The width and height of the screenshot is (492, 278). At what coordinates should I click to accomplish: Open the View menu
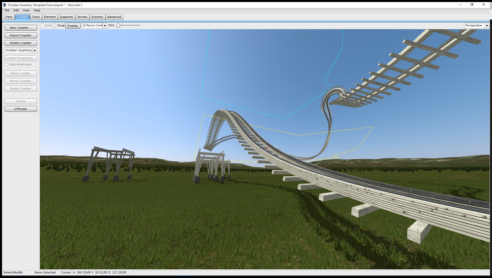[26, 10]
